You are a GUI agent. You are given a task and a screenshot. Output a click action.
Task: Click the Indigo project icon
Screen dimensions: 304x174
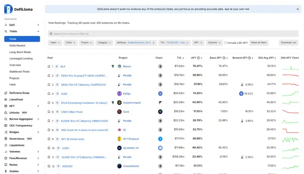coord(119,94)
